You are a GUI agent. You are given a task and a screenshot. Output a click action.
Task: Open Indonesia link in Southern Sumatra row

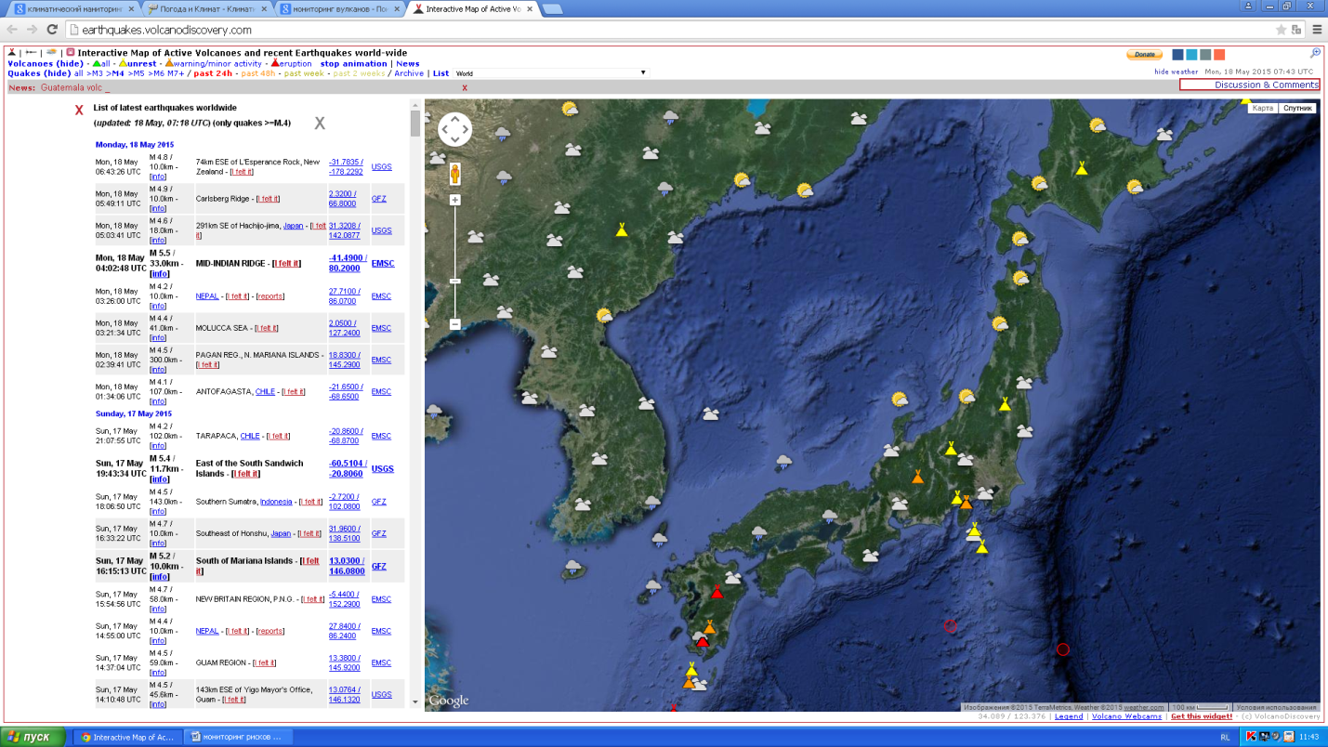[276, 502]
